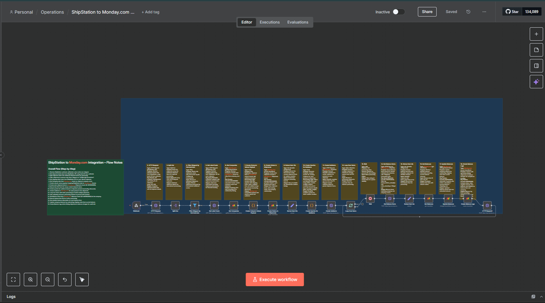Viewport: 545px width, 303px height.
Task: Click the Get Companies Monday.com node
Action: (234, 205)
